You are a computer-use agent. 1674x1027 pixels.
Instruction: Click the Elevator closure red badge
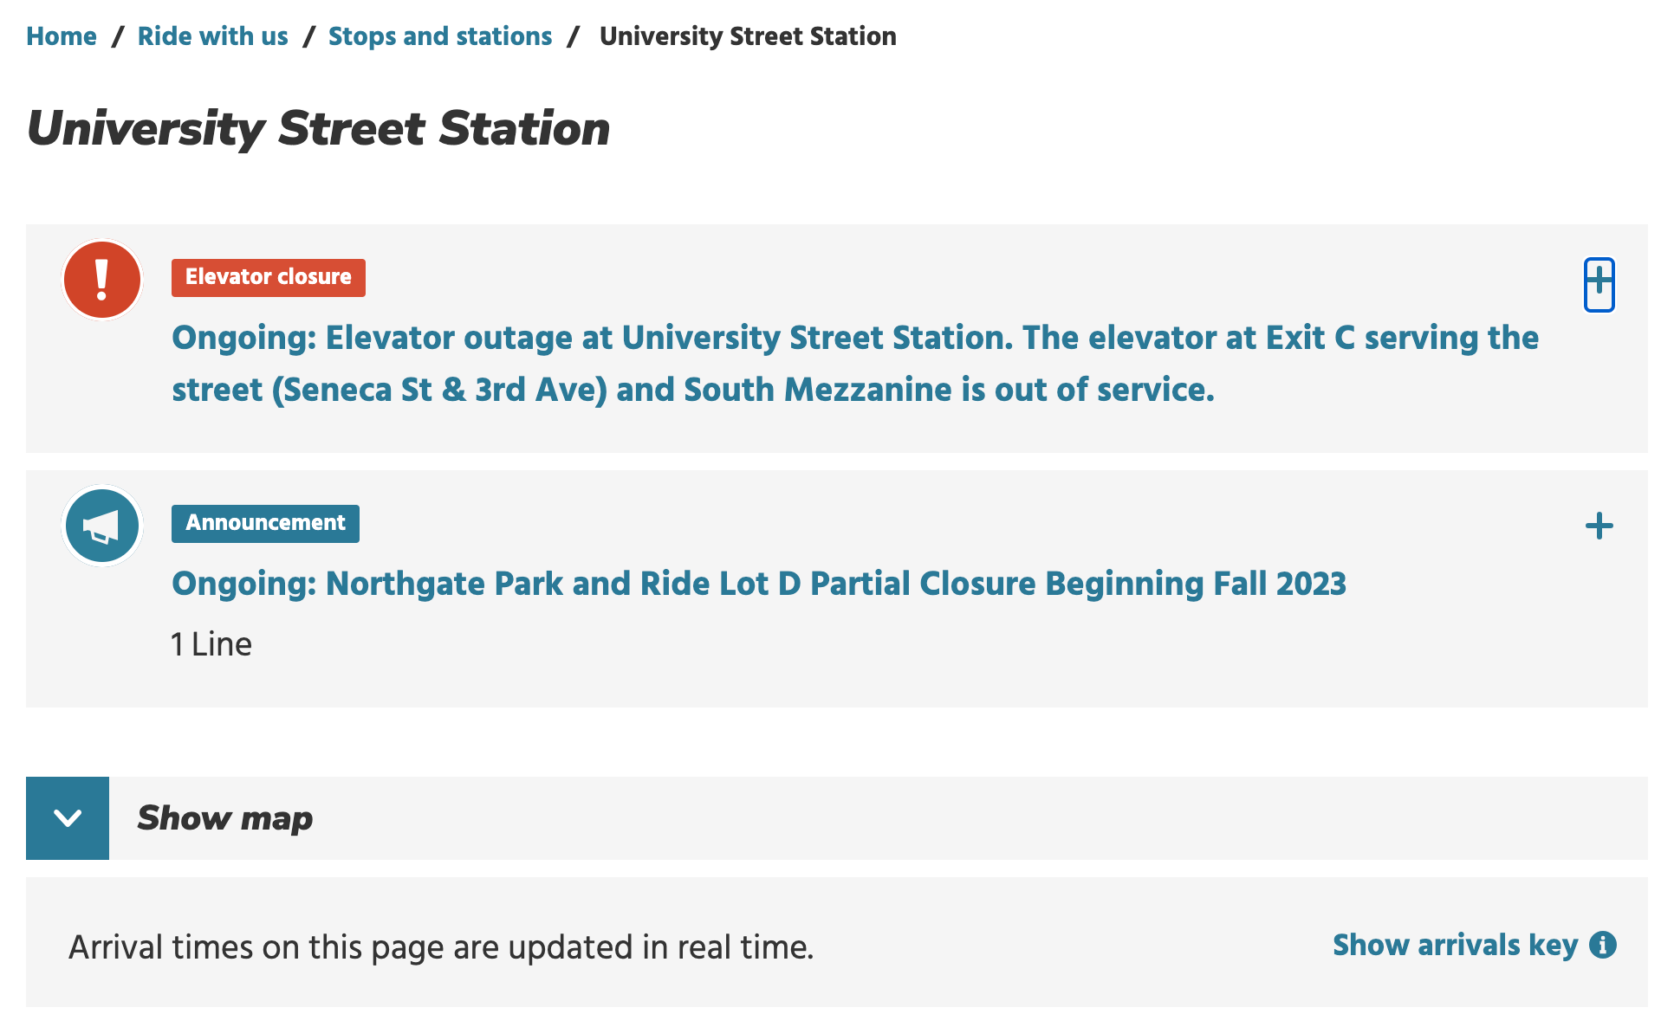[x=268, y=278]
